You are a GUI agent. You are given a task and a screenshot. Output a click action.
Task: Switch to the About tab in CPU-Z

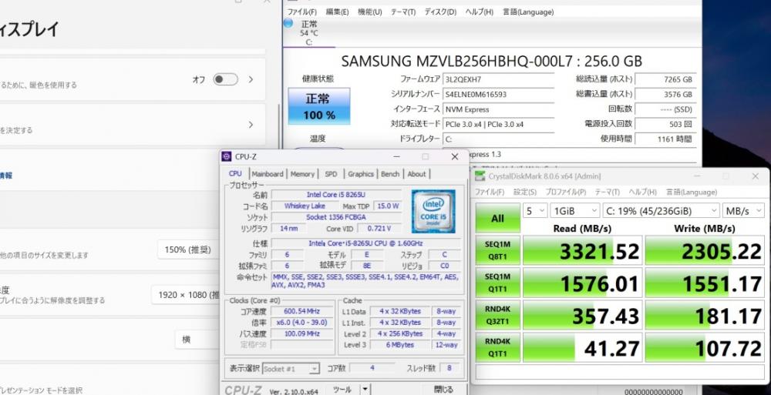pyautogui.click(x=416, y=174)
